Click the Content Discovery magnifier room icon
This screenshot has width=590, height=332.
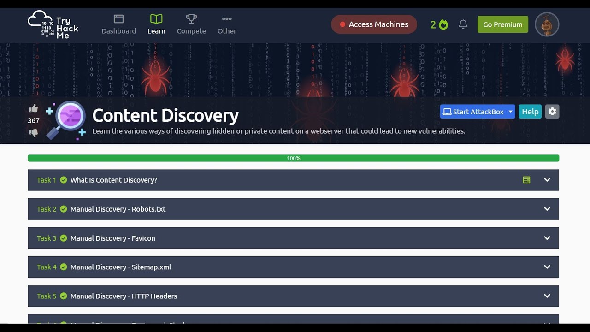click(66, 120)
